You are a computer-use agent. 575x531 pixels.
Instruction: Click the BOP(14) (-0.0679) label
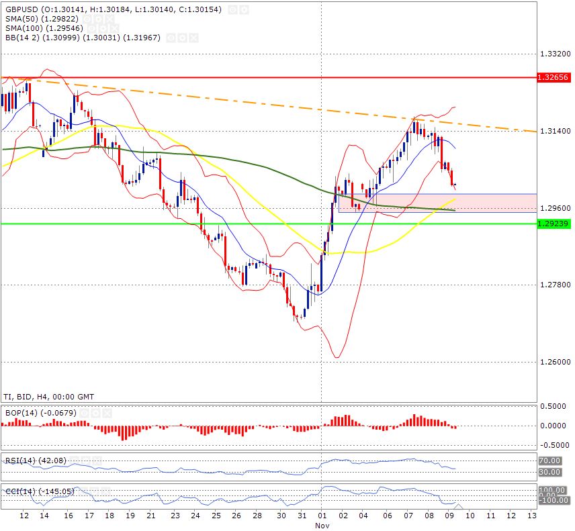(41, 413)
